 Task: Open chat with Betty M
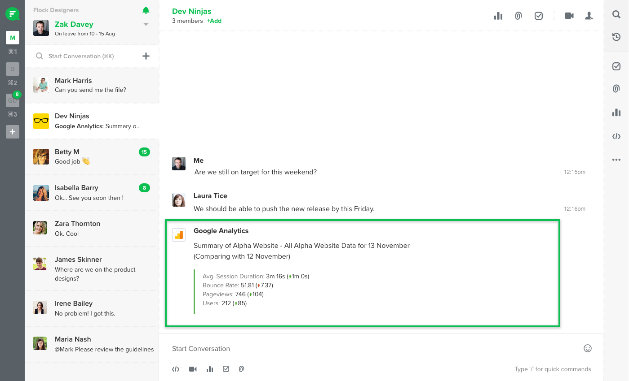tap(92, 157)
